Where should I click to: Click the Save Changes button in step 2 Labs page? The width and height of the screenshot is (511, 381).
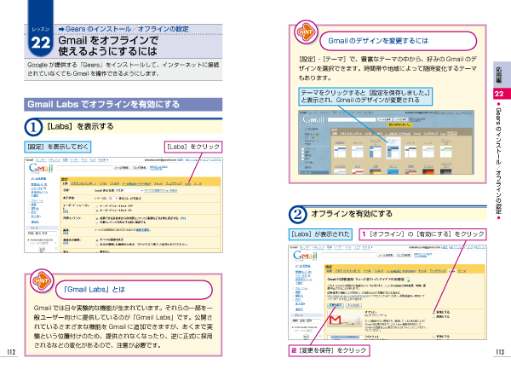336,305
